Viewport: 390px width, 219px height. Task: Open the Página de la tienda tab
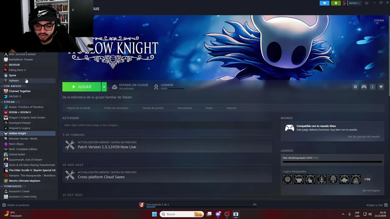(x=79, y=108)
